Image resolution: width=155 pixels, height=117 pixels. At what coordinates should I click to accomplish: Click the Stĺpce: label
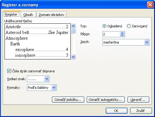[x=85, y=34]
